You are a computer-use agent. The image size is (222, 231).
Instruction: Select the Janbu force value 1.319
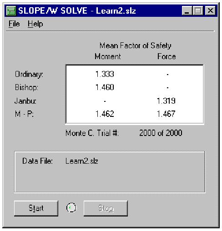[x=166, y=101]
